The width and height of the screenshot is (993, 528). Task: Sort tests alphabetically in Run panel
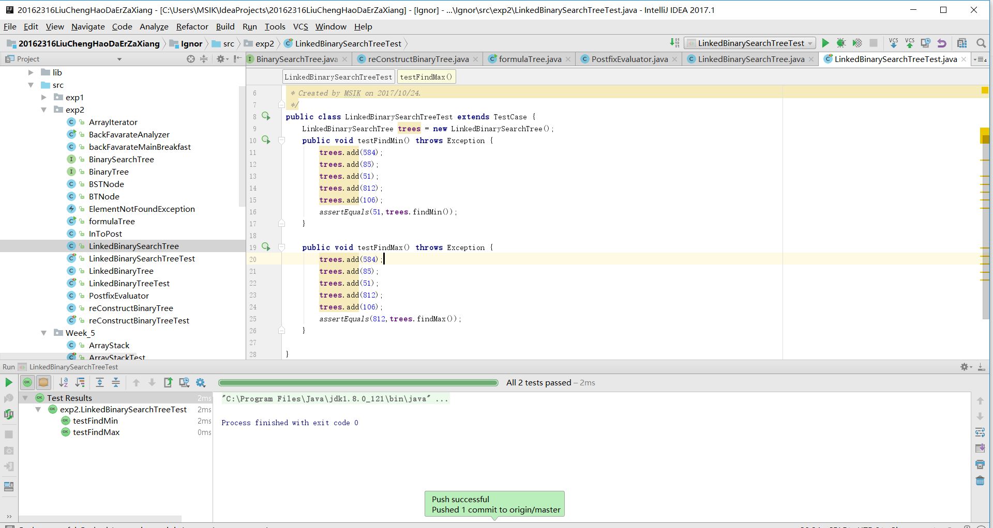pyautogui.click(x=64, y=382)
